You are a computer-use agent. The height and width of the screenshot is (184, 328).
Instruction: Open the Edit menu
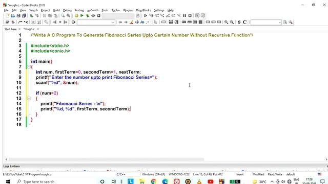14,10
